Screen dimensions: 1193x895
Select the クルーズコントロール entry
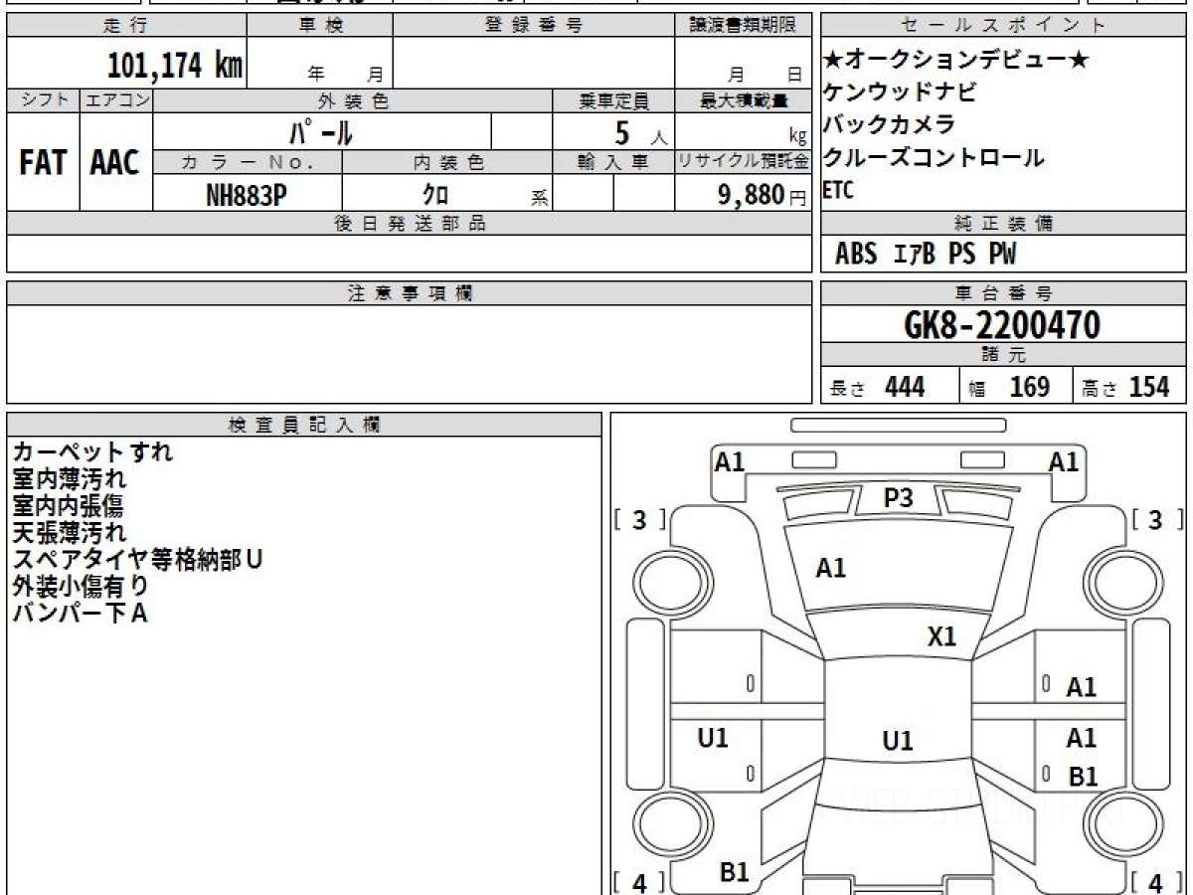point(935,157)
